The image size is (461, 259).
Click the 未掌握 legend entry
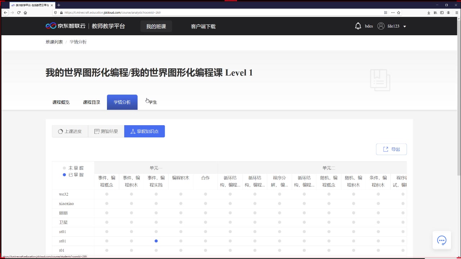(x=73, y=168)
